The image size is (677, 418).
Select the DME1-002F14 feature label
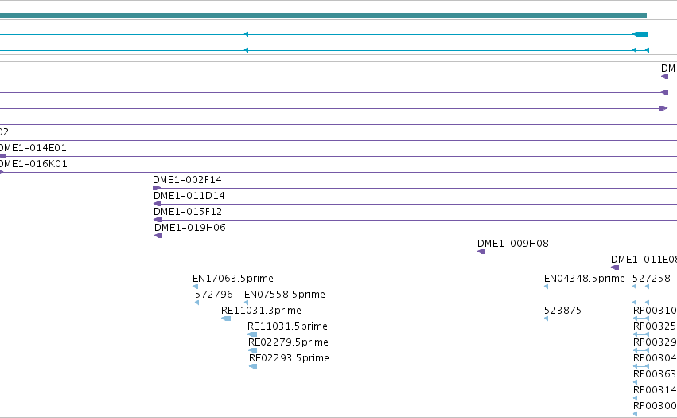click(x=187, y=180)
